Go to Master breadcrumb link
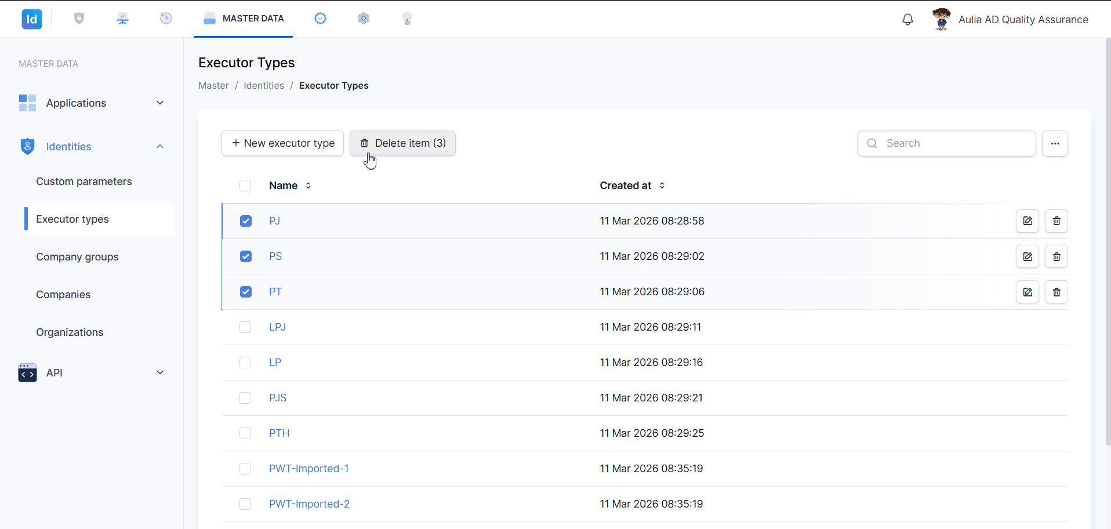 [x=213, y=85]
